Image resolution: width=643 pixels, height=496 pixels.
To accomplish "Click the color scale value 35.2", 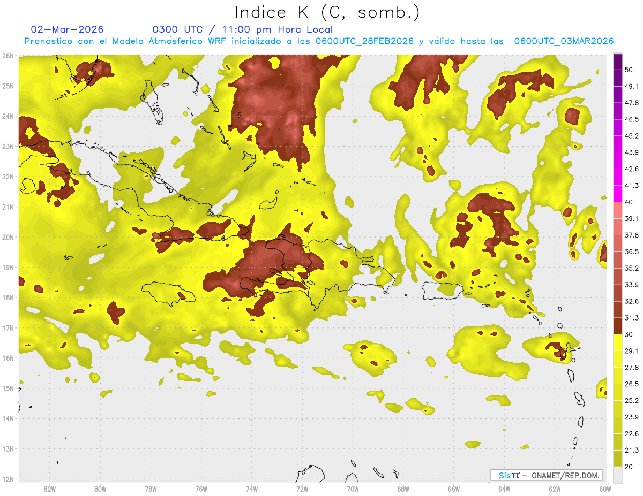I will pos(632,268).
